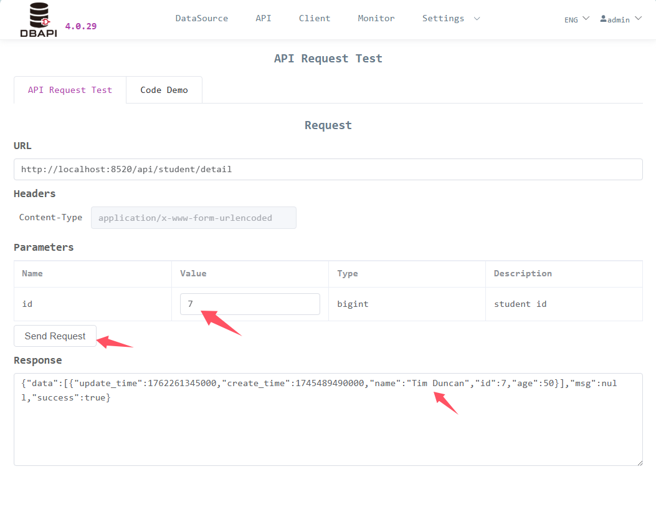The image size is (656, 509).
Task: Select the Client navigation item
Action: 314,18
